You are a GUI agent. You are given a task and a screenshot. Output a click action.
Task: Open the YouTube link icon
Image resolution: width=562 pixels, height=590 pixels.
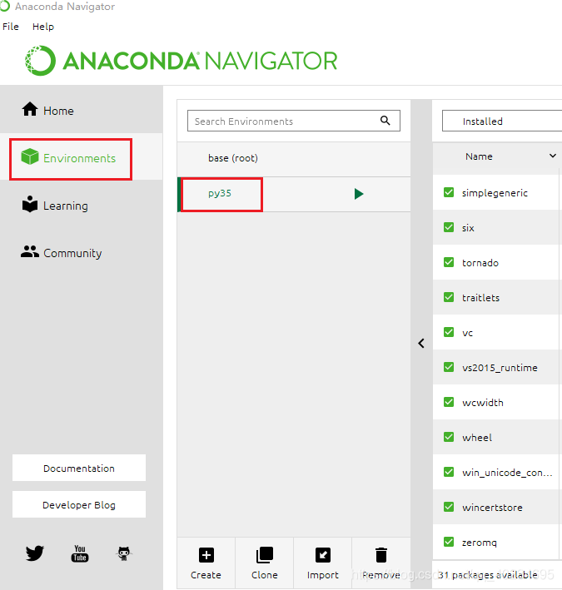tap(80, 553)
